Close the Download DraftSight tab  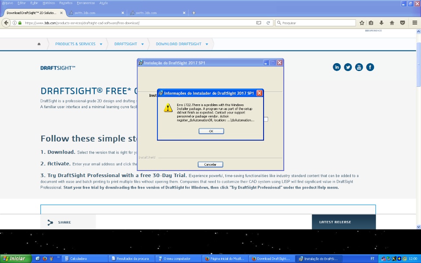[61, 13]
